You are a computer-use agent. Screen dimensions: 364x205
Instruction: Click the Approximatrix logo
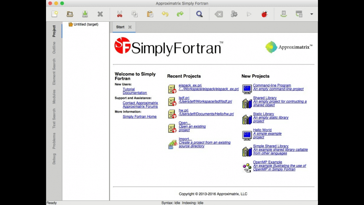[289, 47]
